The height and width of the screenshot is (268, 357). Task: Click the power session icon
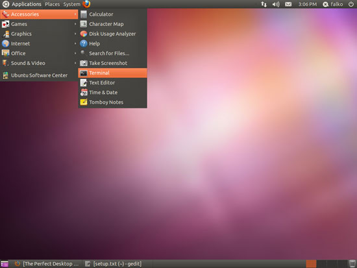point(351,4)
